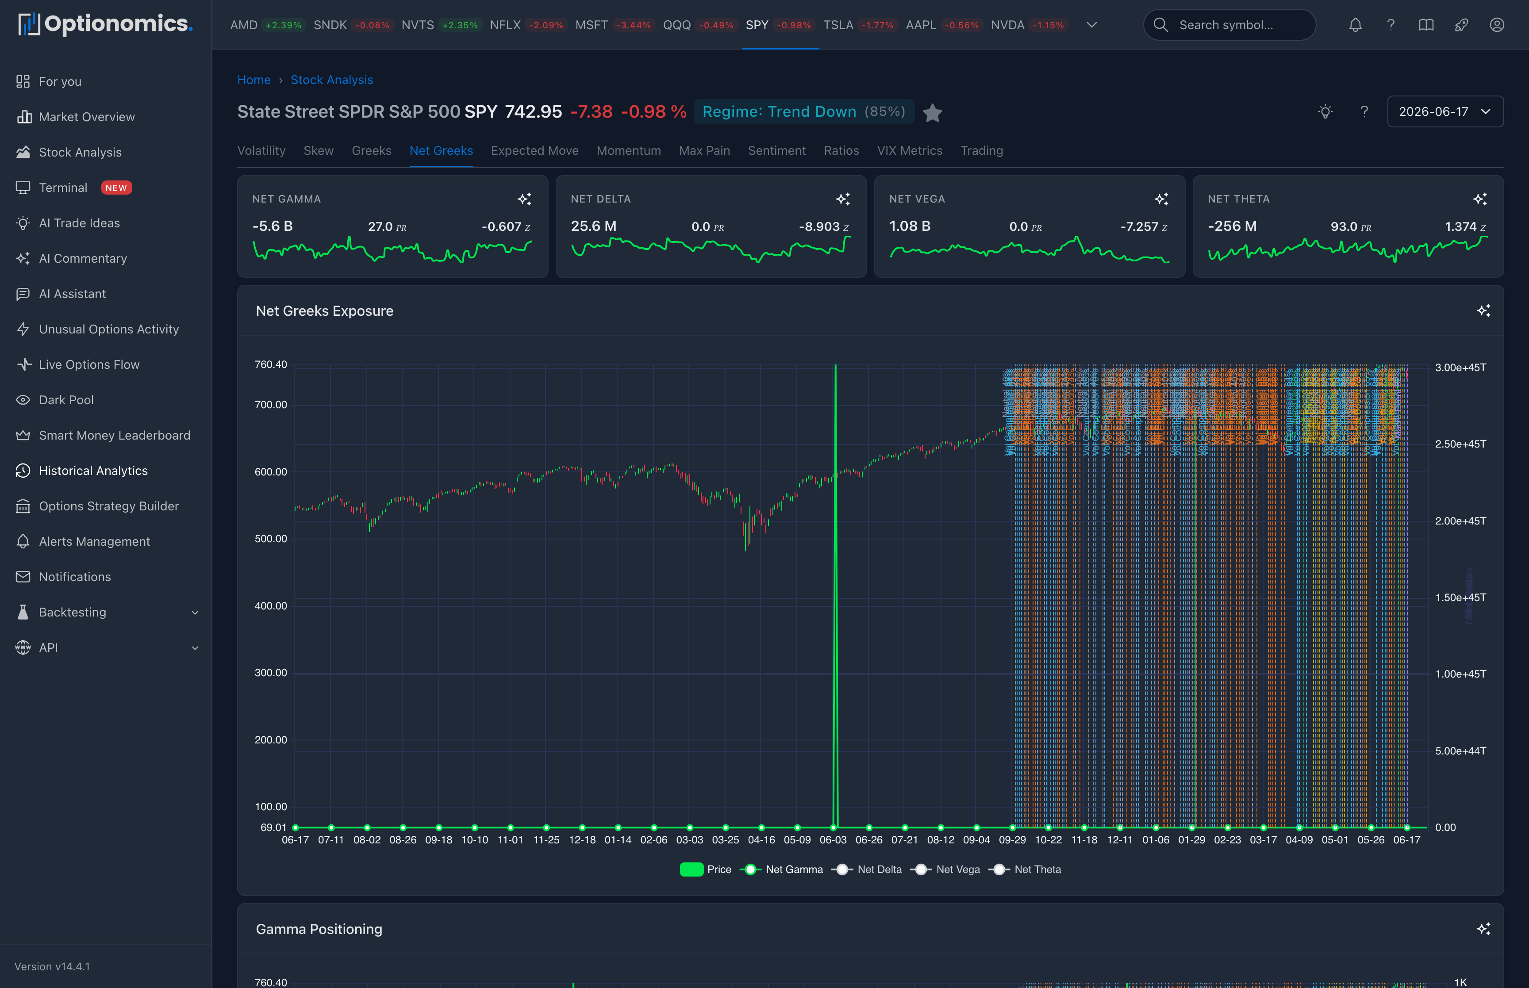The width and height of the screenshot is (1529, 988).
Task: Open Unusual Options Activity in sidebar
Action: pos(106,329)
